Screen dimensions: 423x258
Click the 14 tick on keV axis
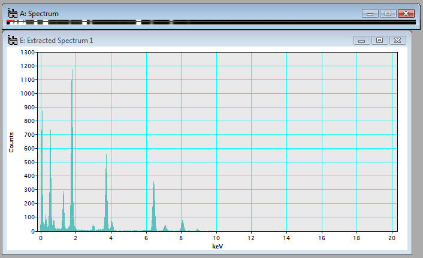[286, 238]
